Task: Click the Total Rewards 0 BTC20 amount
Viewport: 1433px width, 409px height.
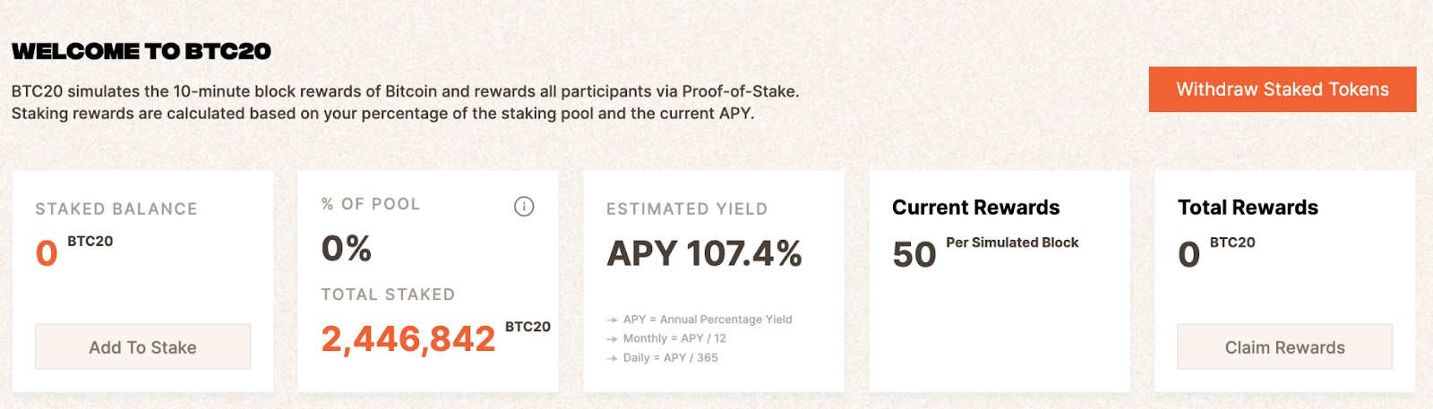Action: [x=1216, y=252]
